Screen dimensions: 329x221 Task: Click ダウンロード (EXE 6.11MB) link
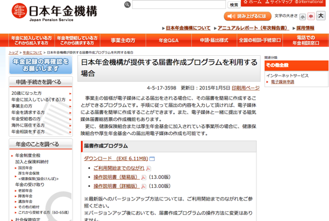pyautogui.click(x=116, y=159)
